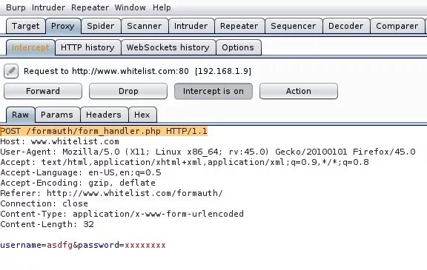The width and height of the screenshot is (427, 270).
Task: Open the Sequencer tab
Action: coord(294,26)
